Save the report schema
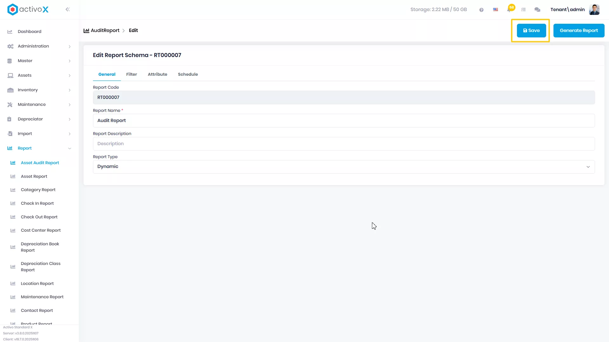Image resolution: width=609 pixels, height=342 pixels. pyautogui.click(x=531, y=31)
